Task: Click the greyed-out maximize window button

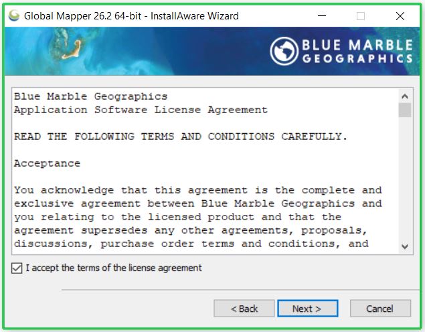Action: 361,15
